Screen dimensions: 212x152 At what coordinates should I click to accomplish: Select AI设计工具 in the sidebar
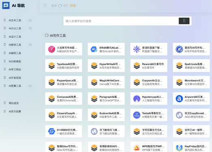pos(15,36)
